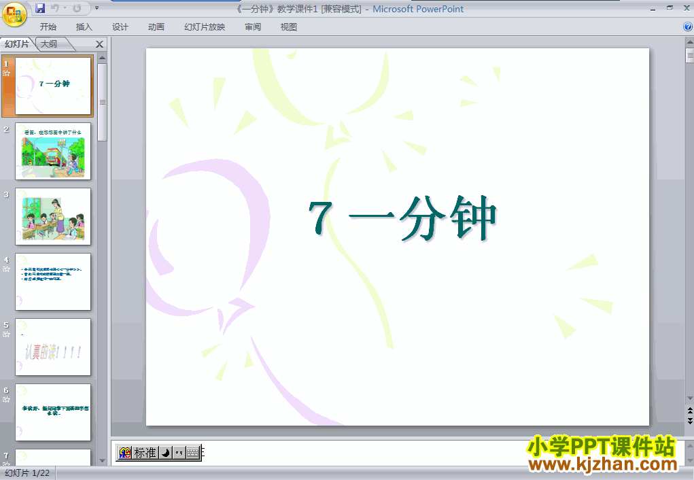694x480 pixels.
Task: Click animation star icon beside slide 4
Action: point(6,269)
